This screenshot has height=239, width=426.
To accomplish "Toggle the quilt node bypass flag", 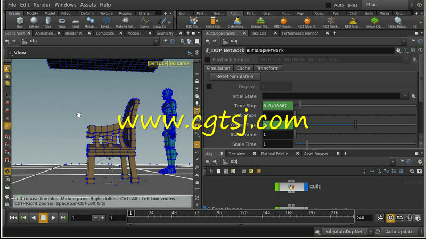I will 277,186.
